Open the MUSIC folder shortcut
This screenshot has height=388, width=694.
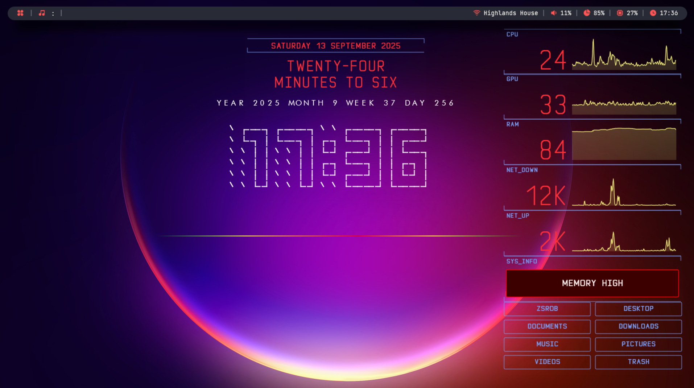coord(547,344)
